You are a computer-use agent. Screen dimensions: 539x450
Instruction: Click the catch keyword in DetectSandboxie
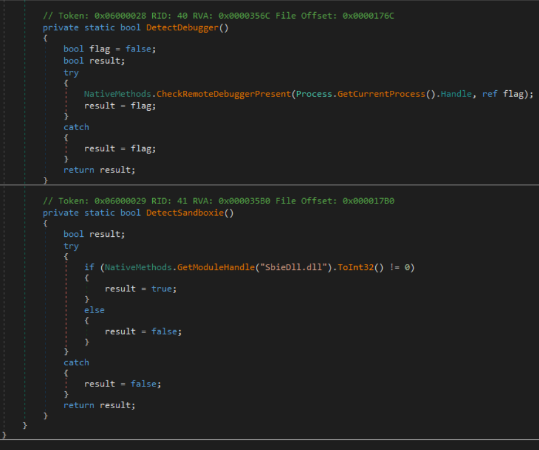tap(76, 362)
